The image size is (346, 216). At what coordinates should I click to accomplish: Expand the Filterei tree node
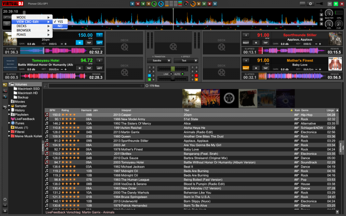coord(9,132)
